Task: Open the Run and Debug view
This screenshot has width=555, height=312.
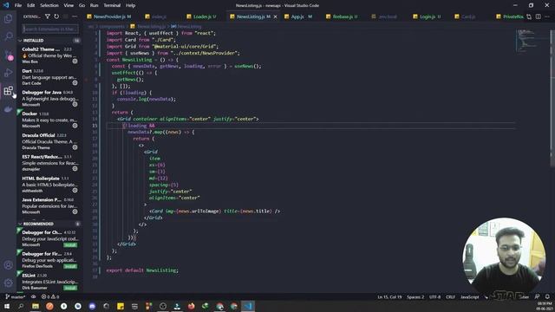Action: point(8,73)
